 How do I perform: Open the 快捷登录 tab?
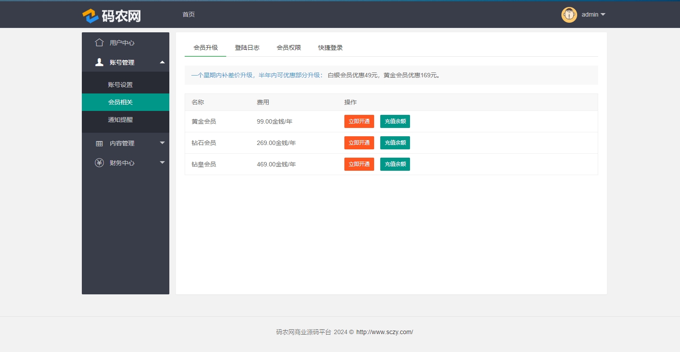tap(330, 48)
